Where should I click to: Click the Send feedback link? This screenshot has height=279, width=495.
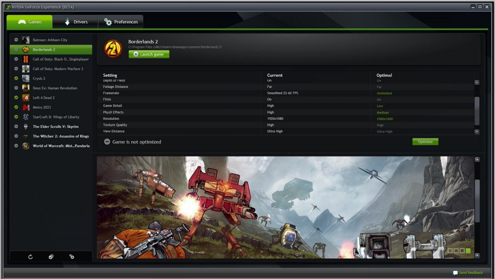pos(468,273)
